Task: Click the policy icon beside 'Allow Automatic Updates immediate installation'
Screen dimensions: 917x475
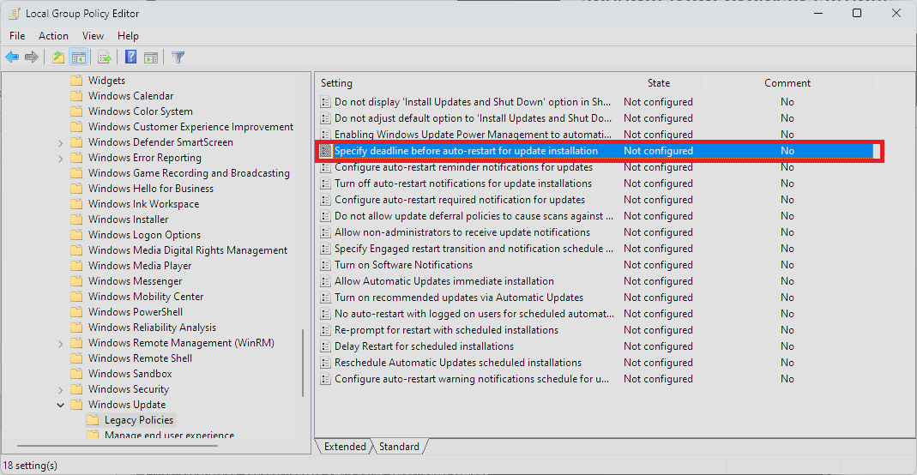Action: (326, 281)
